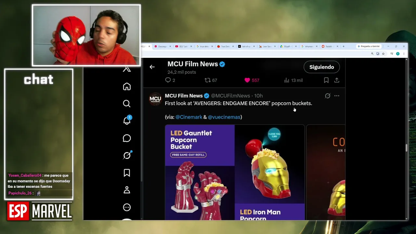Open the @vuecinemas mention link
Viewport: 416px width, 234px height.
pyautogui.click(x=224, y=117)
